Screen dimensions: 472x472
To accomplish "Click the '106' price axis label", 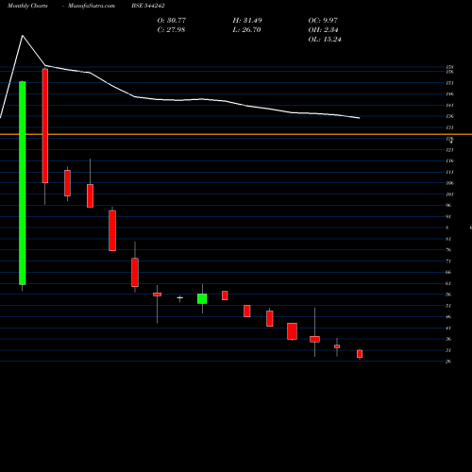I will [449, 183].
